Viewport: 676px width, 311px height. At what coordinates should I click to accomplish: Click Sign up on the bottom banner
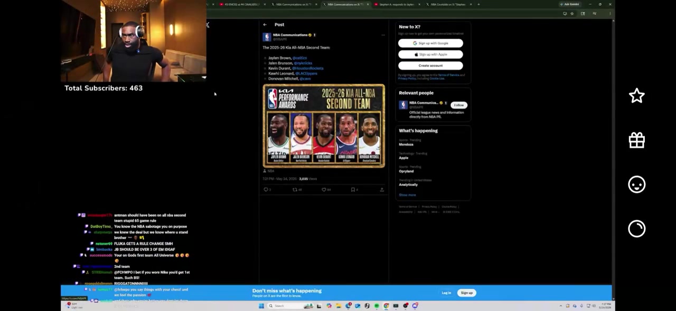pos(467,293)
